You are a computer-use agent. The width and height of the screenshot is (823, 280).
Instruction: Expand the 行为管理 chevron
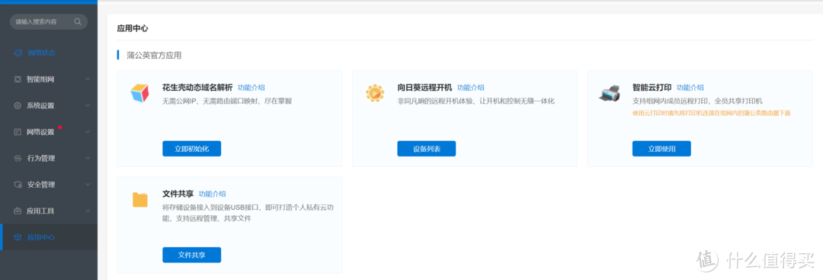[x=88, y=158]
